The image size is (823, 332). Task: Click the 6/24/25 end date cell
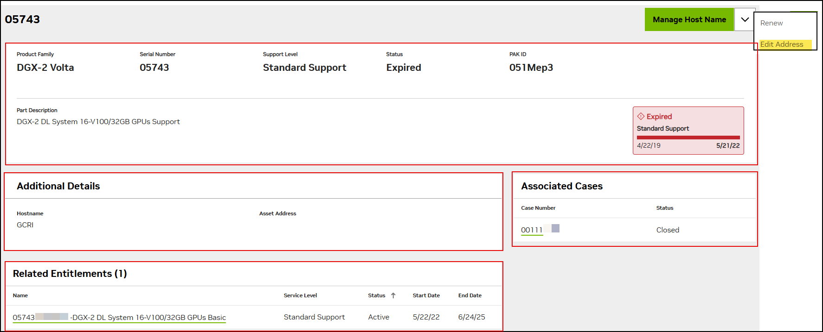point(471,317)
